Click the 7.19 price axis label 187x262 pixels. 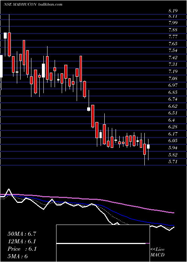point(173,71)
